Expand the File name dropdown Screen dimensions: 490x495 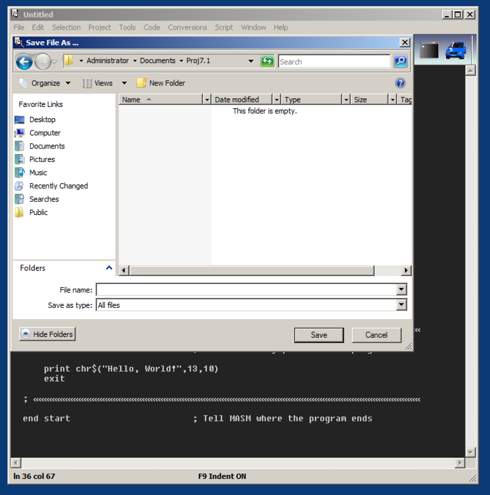coord(401,289)
